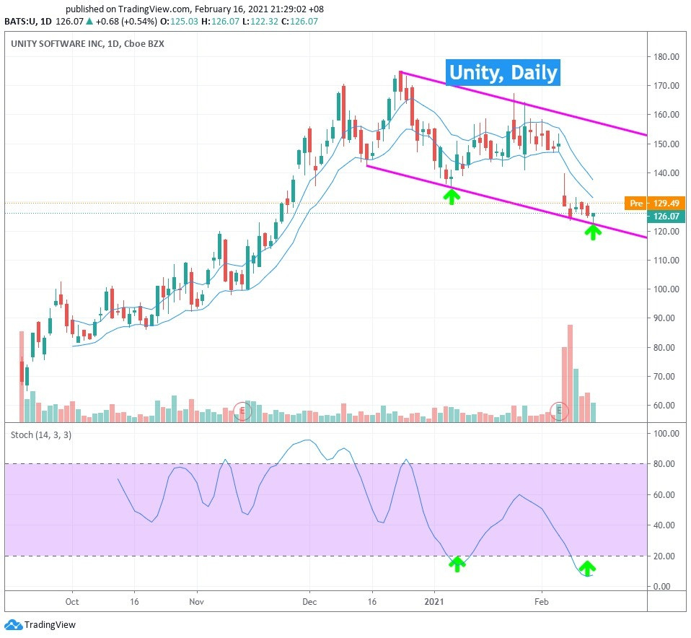Click the Dec date label on time axis
This screenshot has height=638, width=691.
point(310,602)
